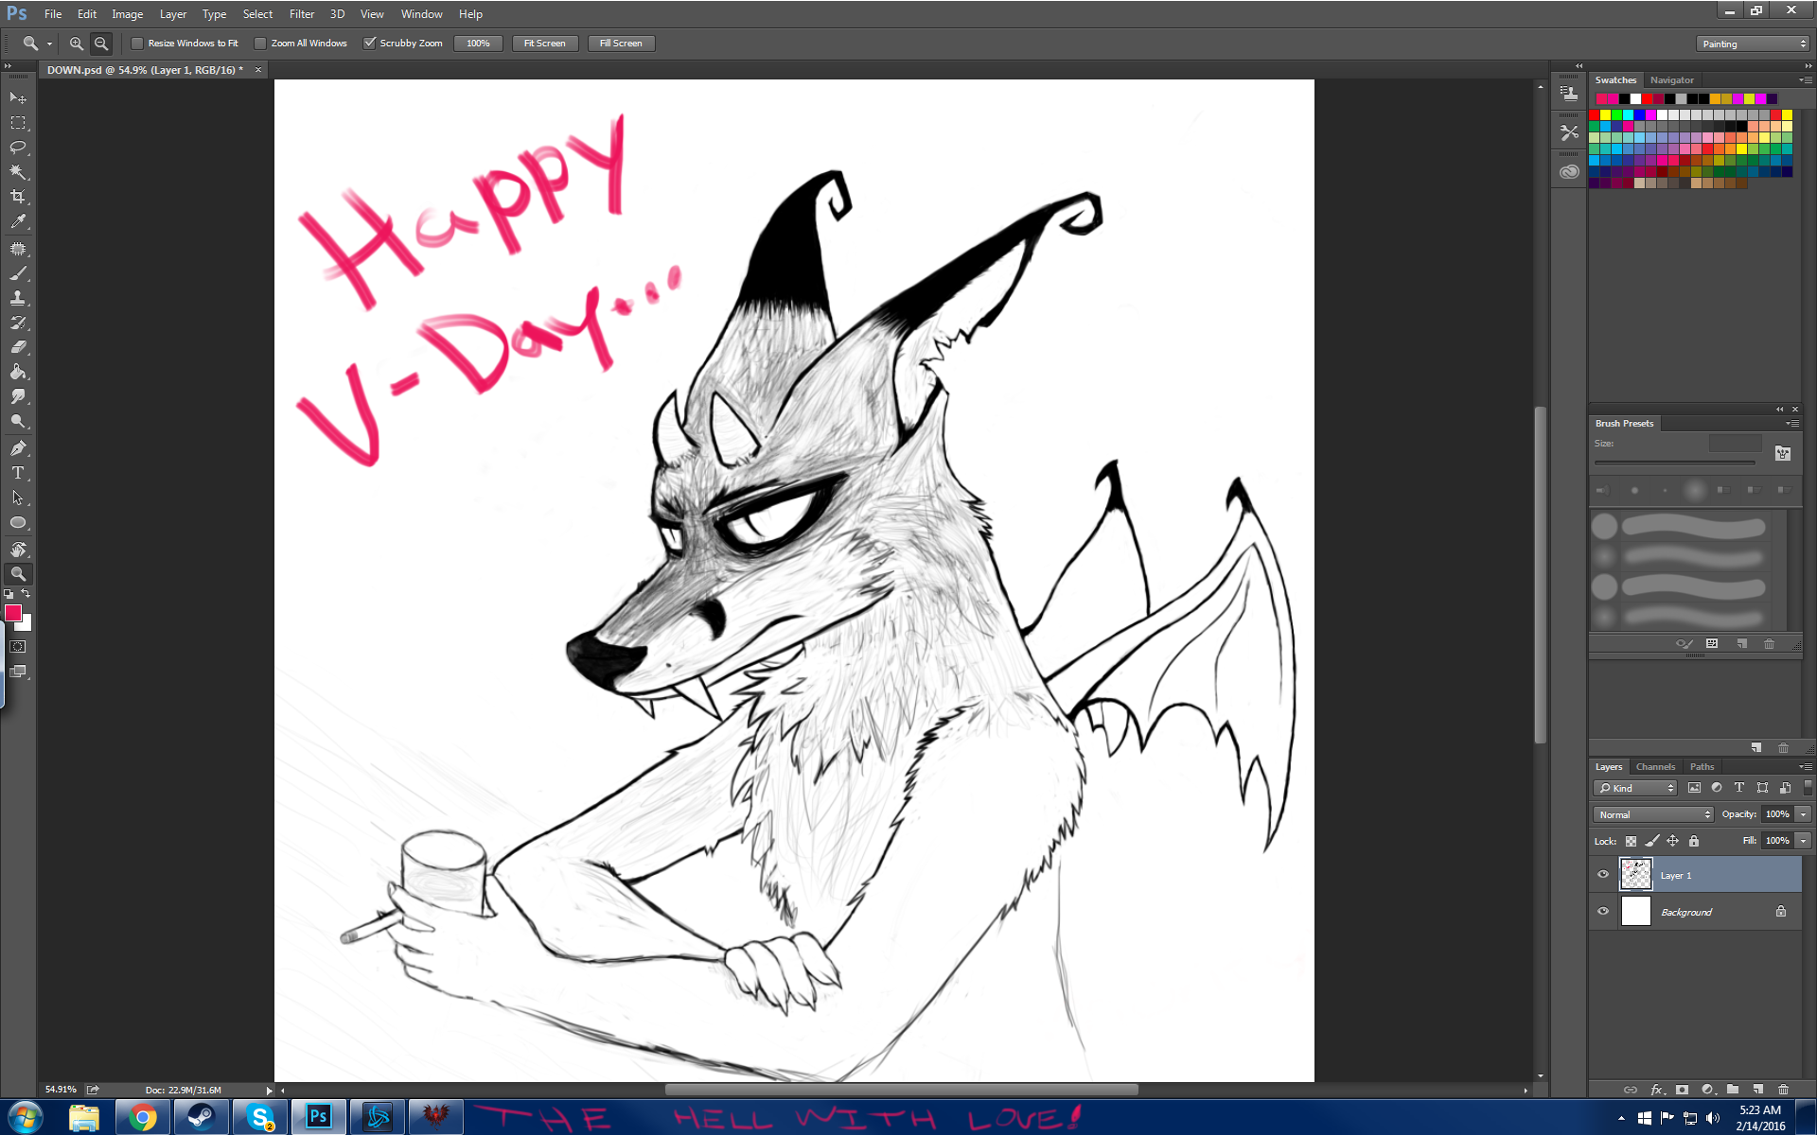Click the delete layer trash icon

click(1783, 1090)
